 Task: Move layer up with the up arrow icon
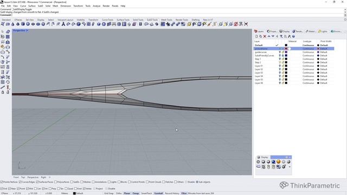tap(269, 36)
